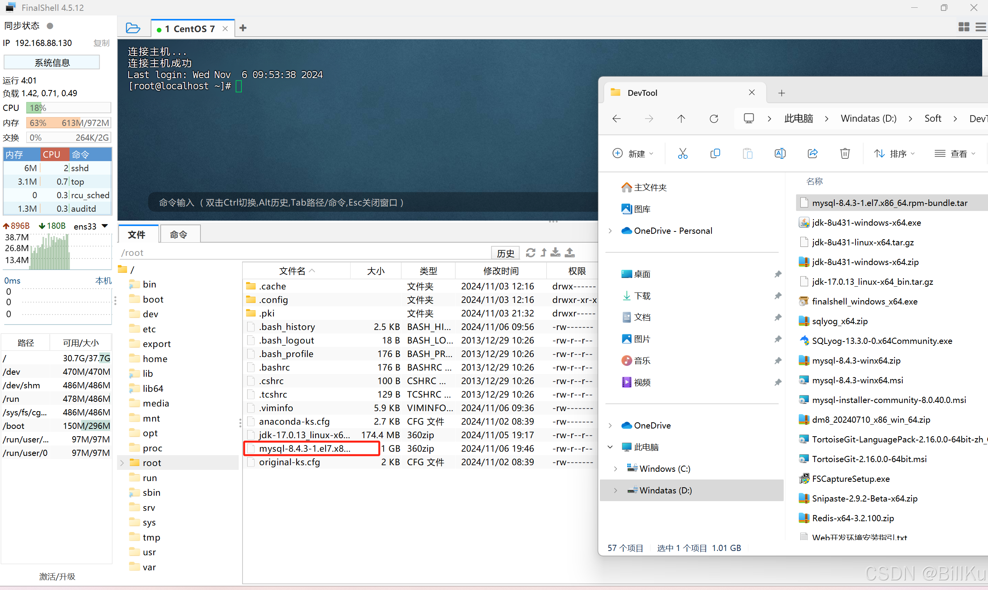Open a new Explorer tab with plus
Screen dimensions: 988x590
tap(781, 93)
